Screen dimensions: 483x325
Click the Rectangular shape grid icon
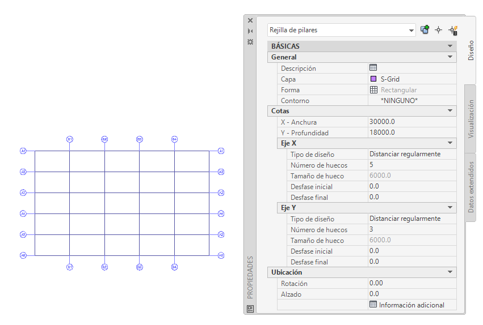373,89
